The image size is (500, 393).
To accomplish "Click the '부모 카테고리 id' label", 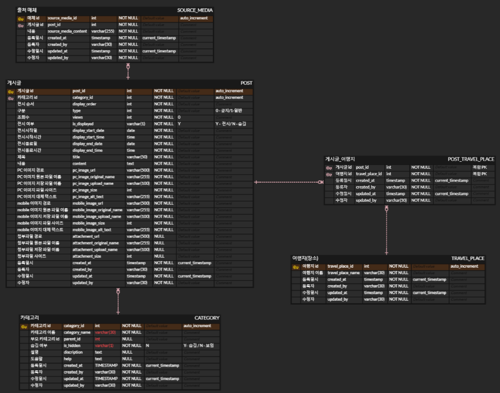I will [45, 339].
